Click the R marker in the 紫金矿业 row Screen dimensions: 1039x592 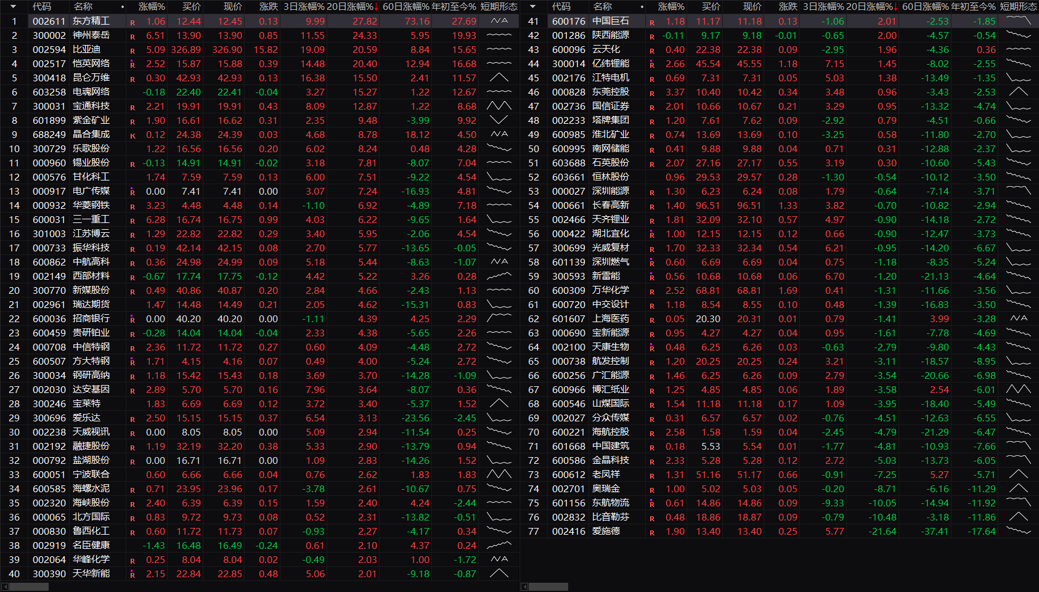pyautogui.click(x=132, y=121)
